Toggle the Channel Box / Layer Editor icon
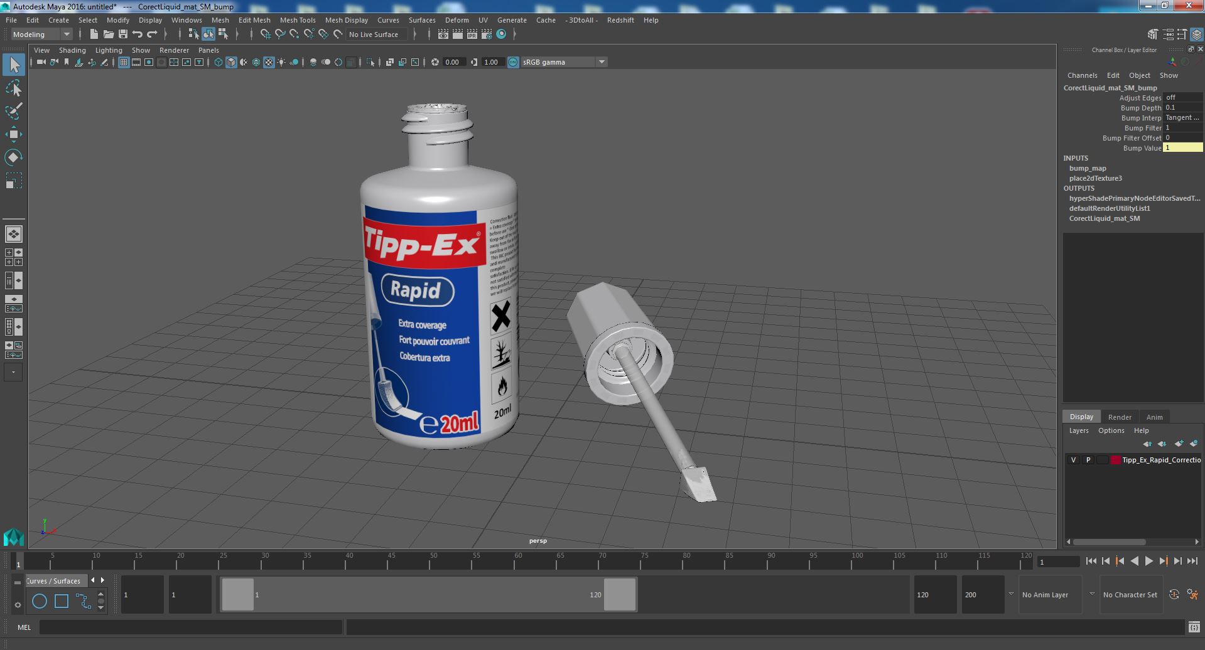This screenshot has width=1205, height=650. pos(1197,35)
